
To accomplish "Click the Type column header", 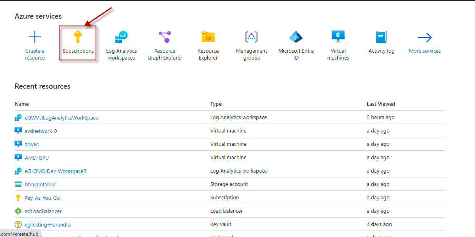I will (x=216, y=104).
